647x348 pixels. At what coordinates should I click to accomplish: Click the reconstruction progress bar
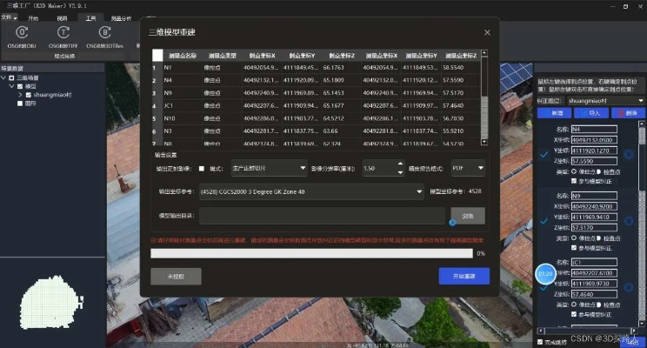(x=311, y=253)
